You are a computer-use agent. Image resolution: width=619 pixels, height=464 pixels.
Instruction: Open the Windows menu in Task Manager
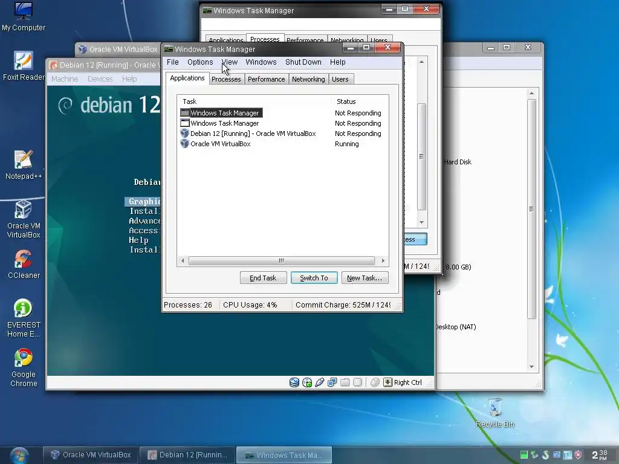261,62
